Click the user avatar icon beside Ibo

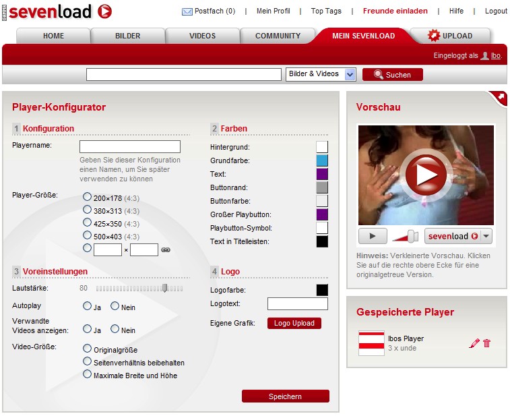(484, 56)
